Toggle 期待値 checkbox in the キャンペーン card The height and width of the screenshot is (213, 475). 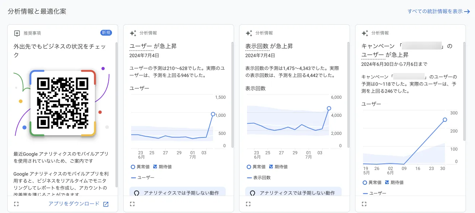[387, 182]
